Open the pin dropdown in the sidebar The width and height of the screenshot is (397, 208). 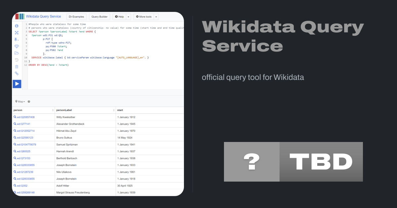point(17,39)
